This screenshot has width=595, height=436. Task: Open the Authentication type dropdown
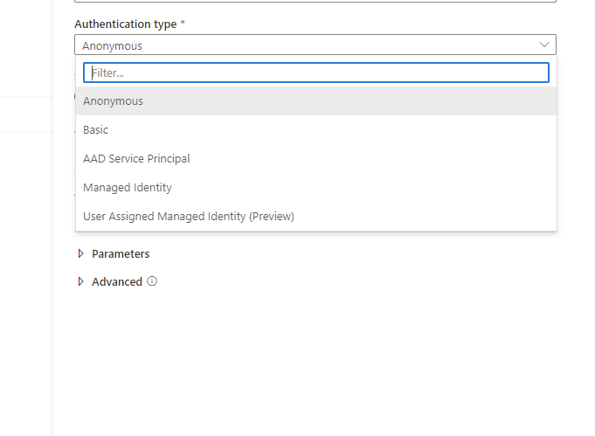tap(315, 45)
